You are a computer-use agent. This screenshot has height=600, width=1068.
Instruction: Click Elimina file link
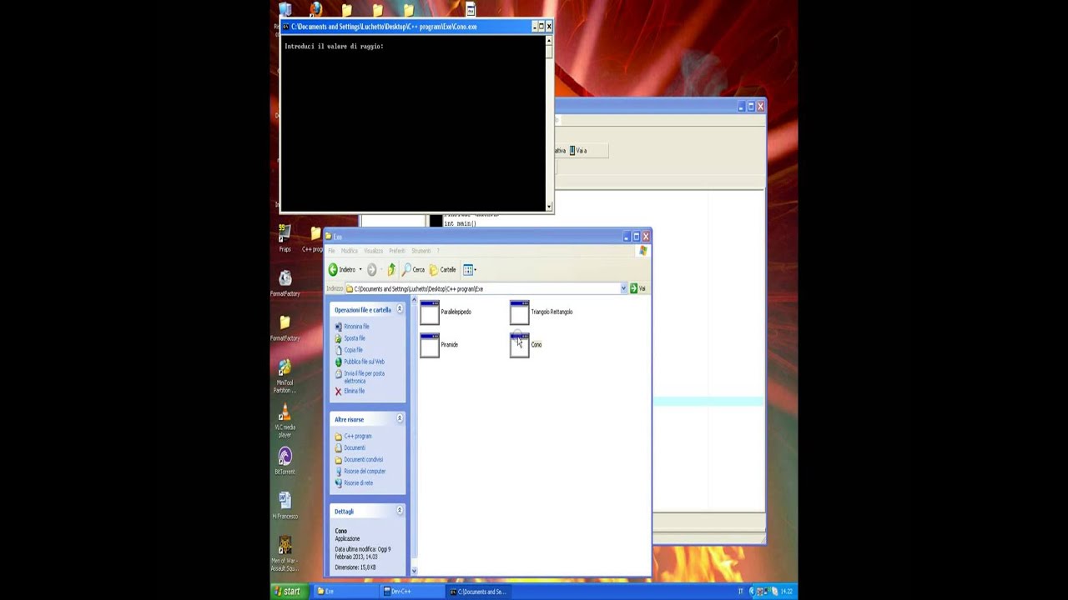(355, 391)
